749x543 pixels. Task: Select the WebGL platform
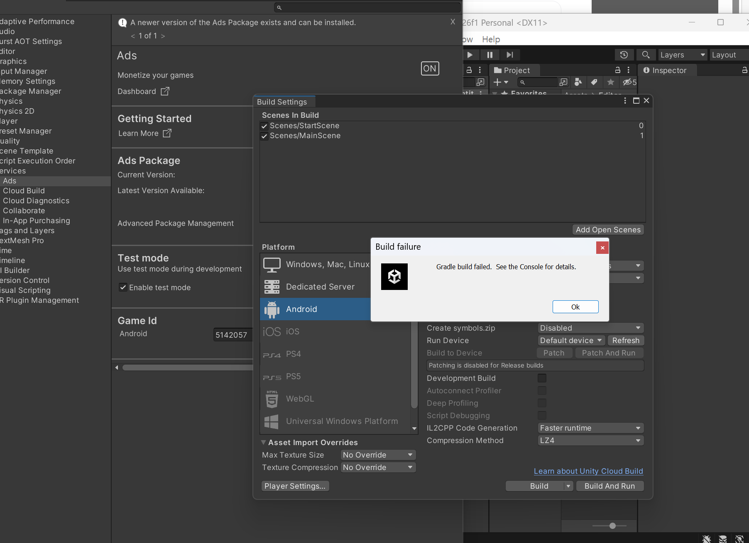tap(335, 399)
